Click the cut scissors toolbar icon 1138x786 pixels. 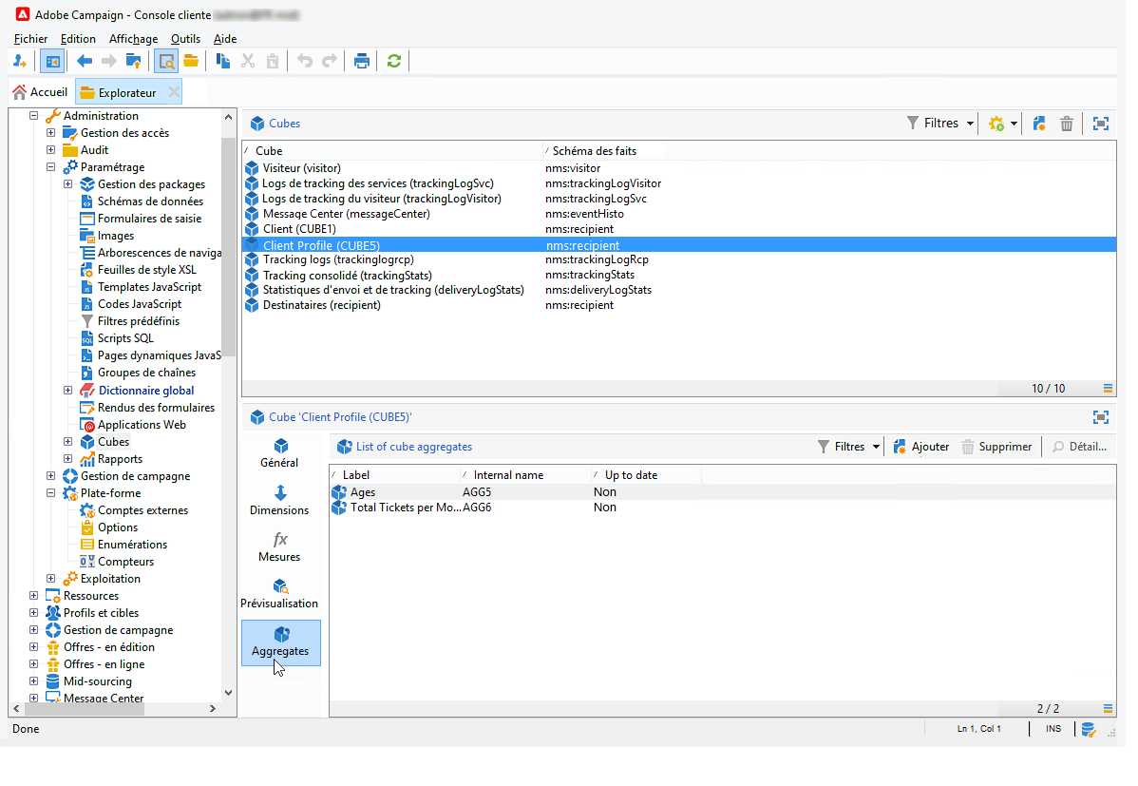pos(248,61)
